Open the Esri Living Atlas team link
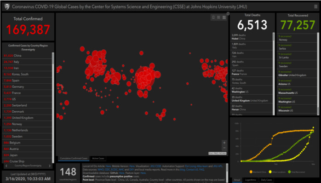Image resolution: width=321 pixels, height=183 pixels. 196,166
